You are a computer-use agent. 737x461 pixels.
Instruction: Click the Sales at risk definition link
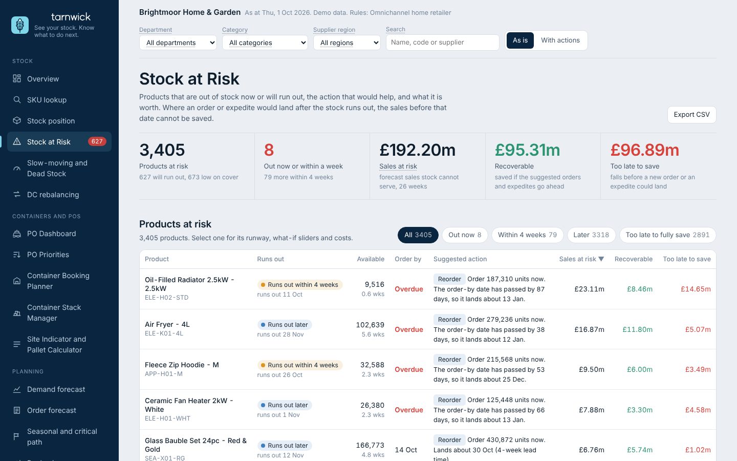tap(398, 166)
